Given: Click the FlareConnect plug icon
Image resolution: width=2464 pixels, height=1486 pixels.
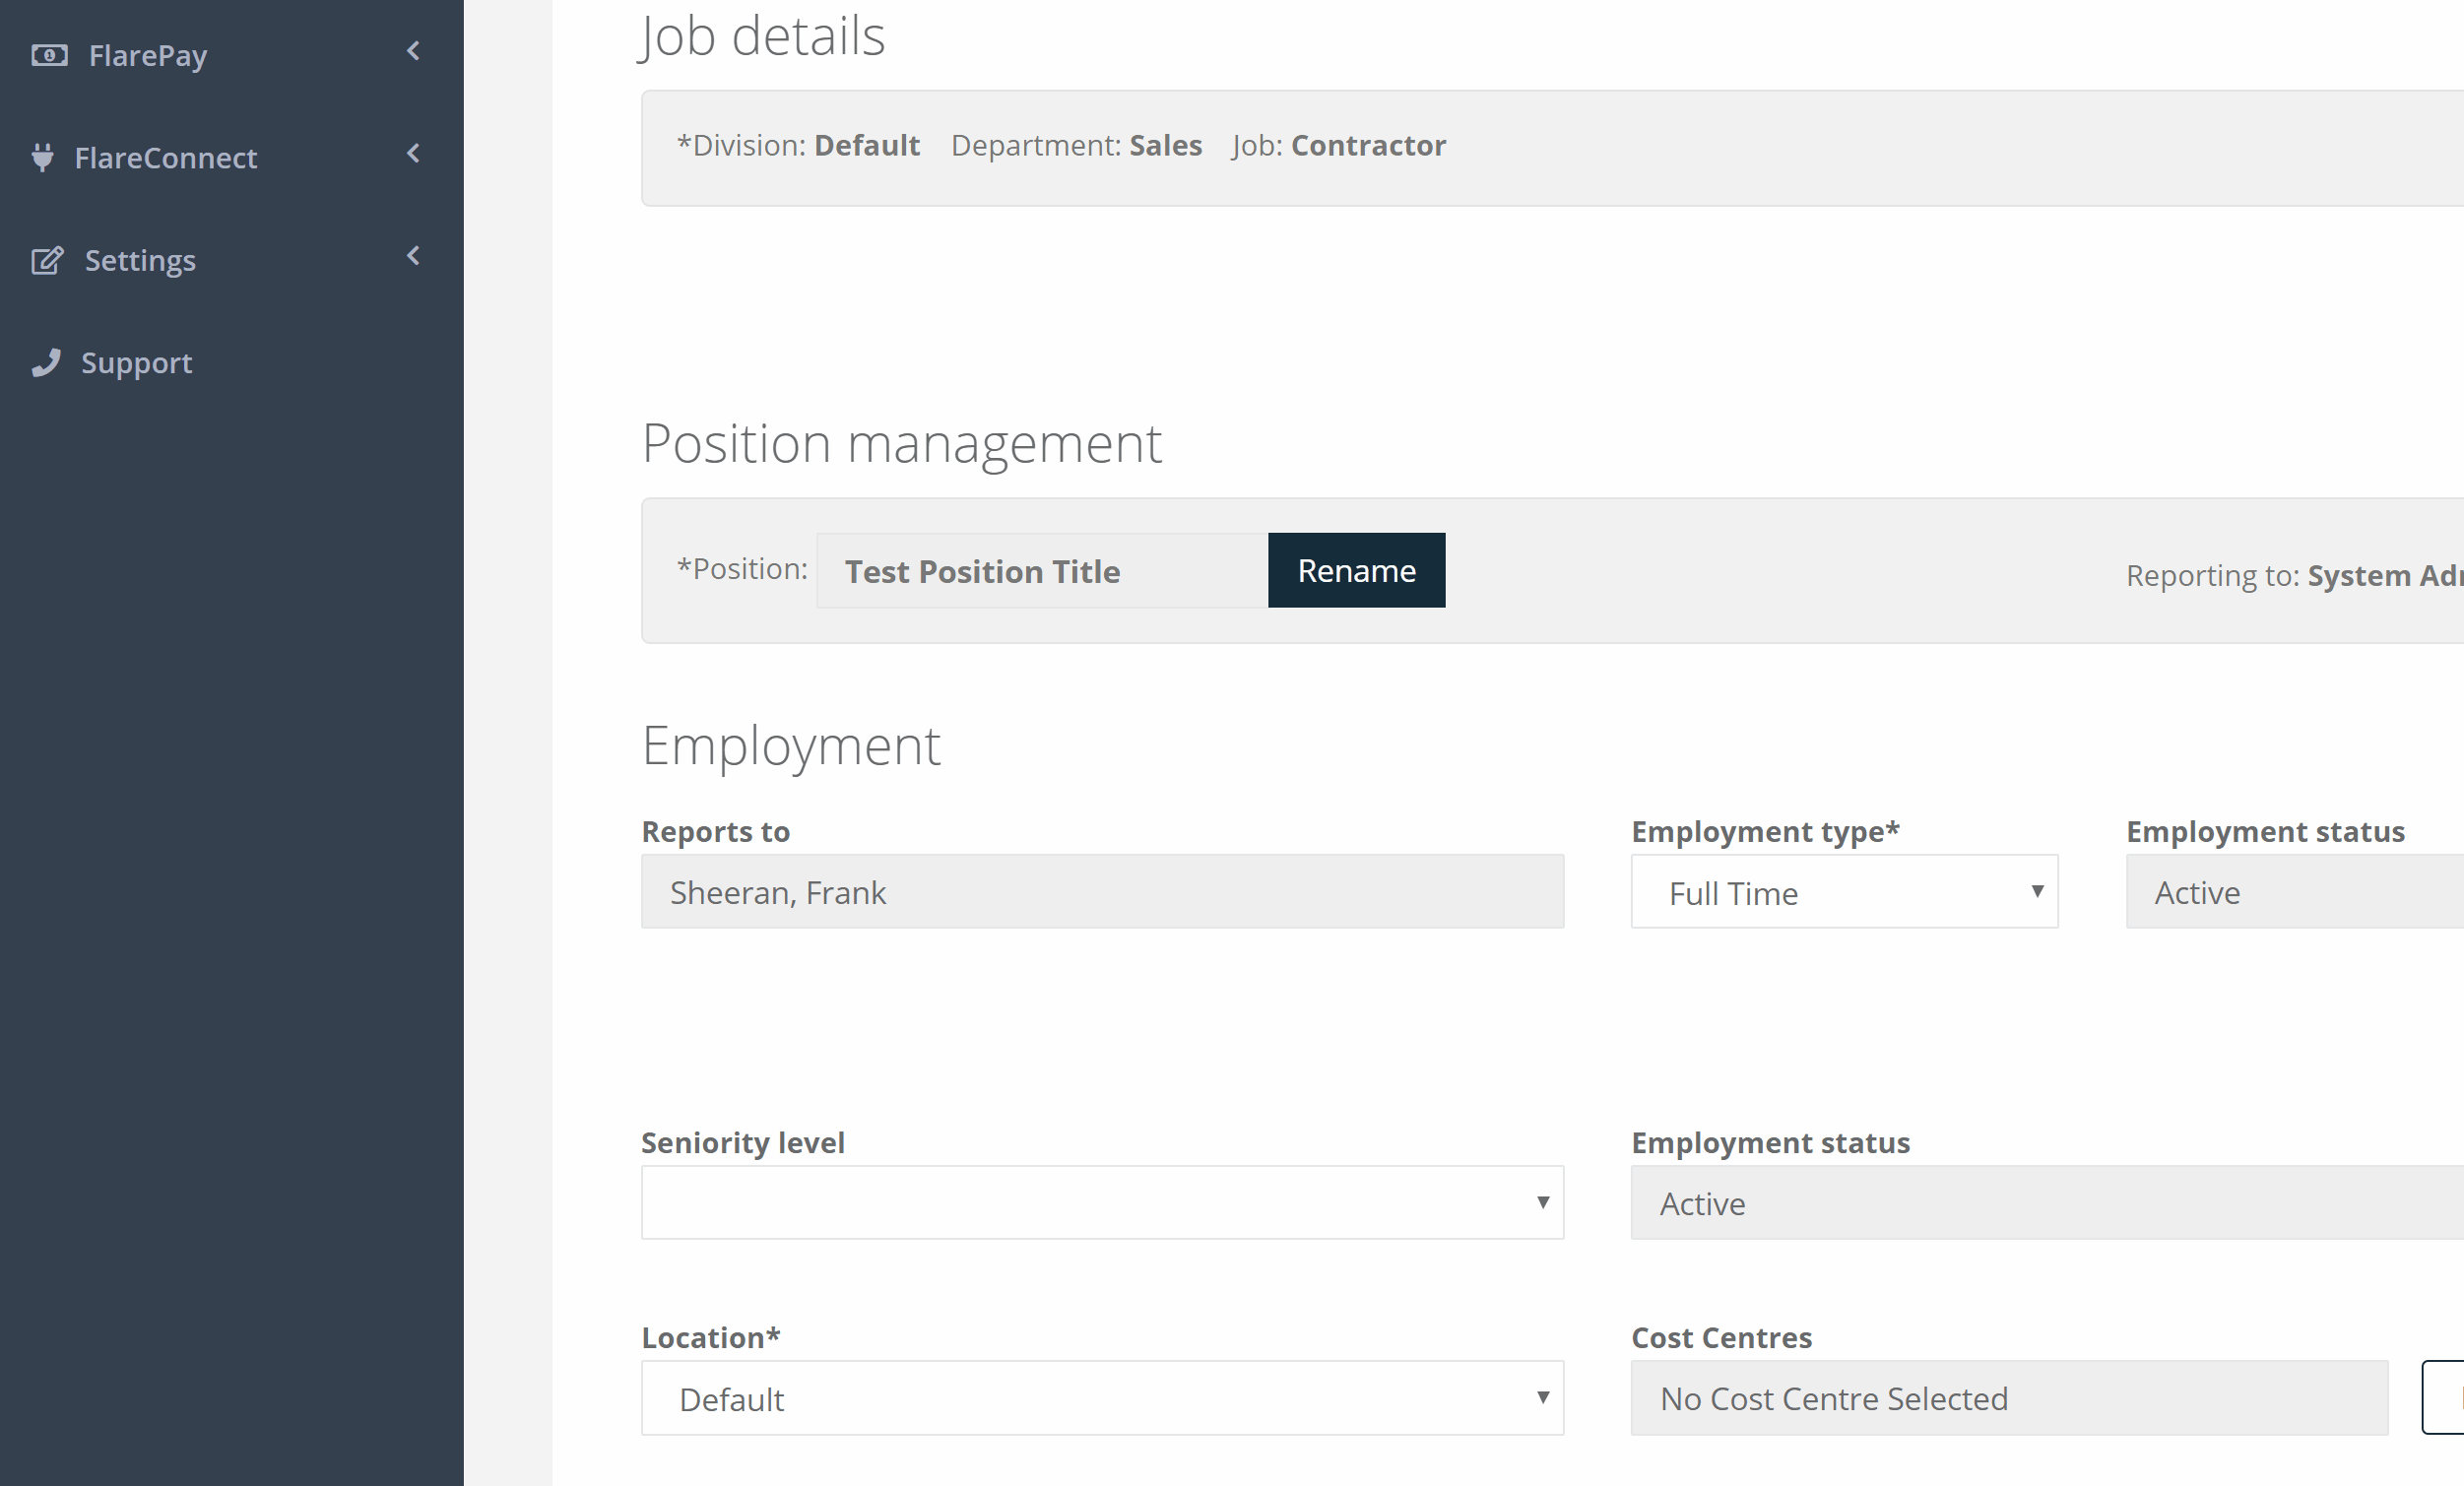Looking at the screenshot, I should (42, 157).
